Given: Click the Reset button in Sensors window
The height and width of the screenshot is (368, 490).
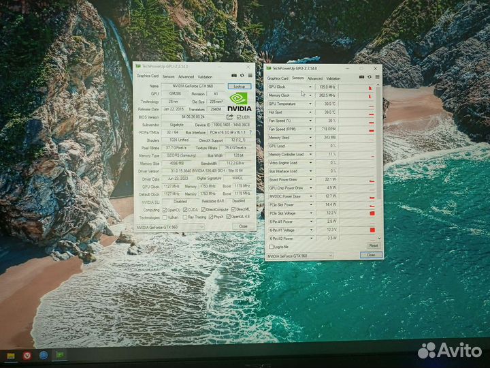Looking at the screenshot, I should 374,245.
